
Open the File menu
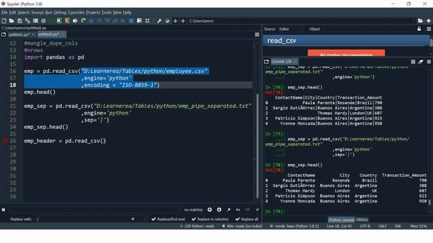click(x=5, y=12)
